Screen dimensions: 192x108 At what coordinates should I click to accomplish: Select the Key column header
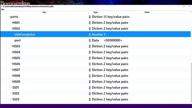(x=44, y=12)
